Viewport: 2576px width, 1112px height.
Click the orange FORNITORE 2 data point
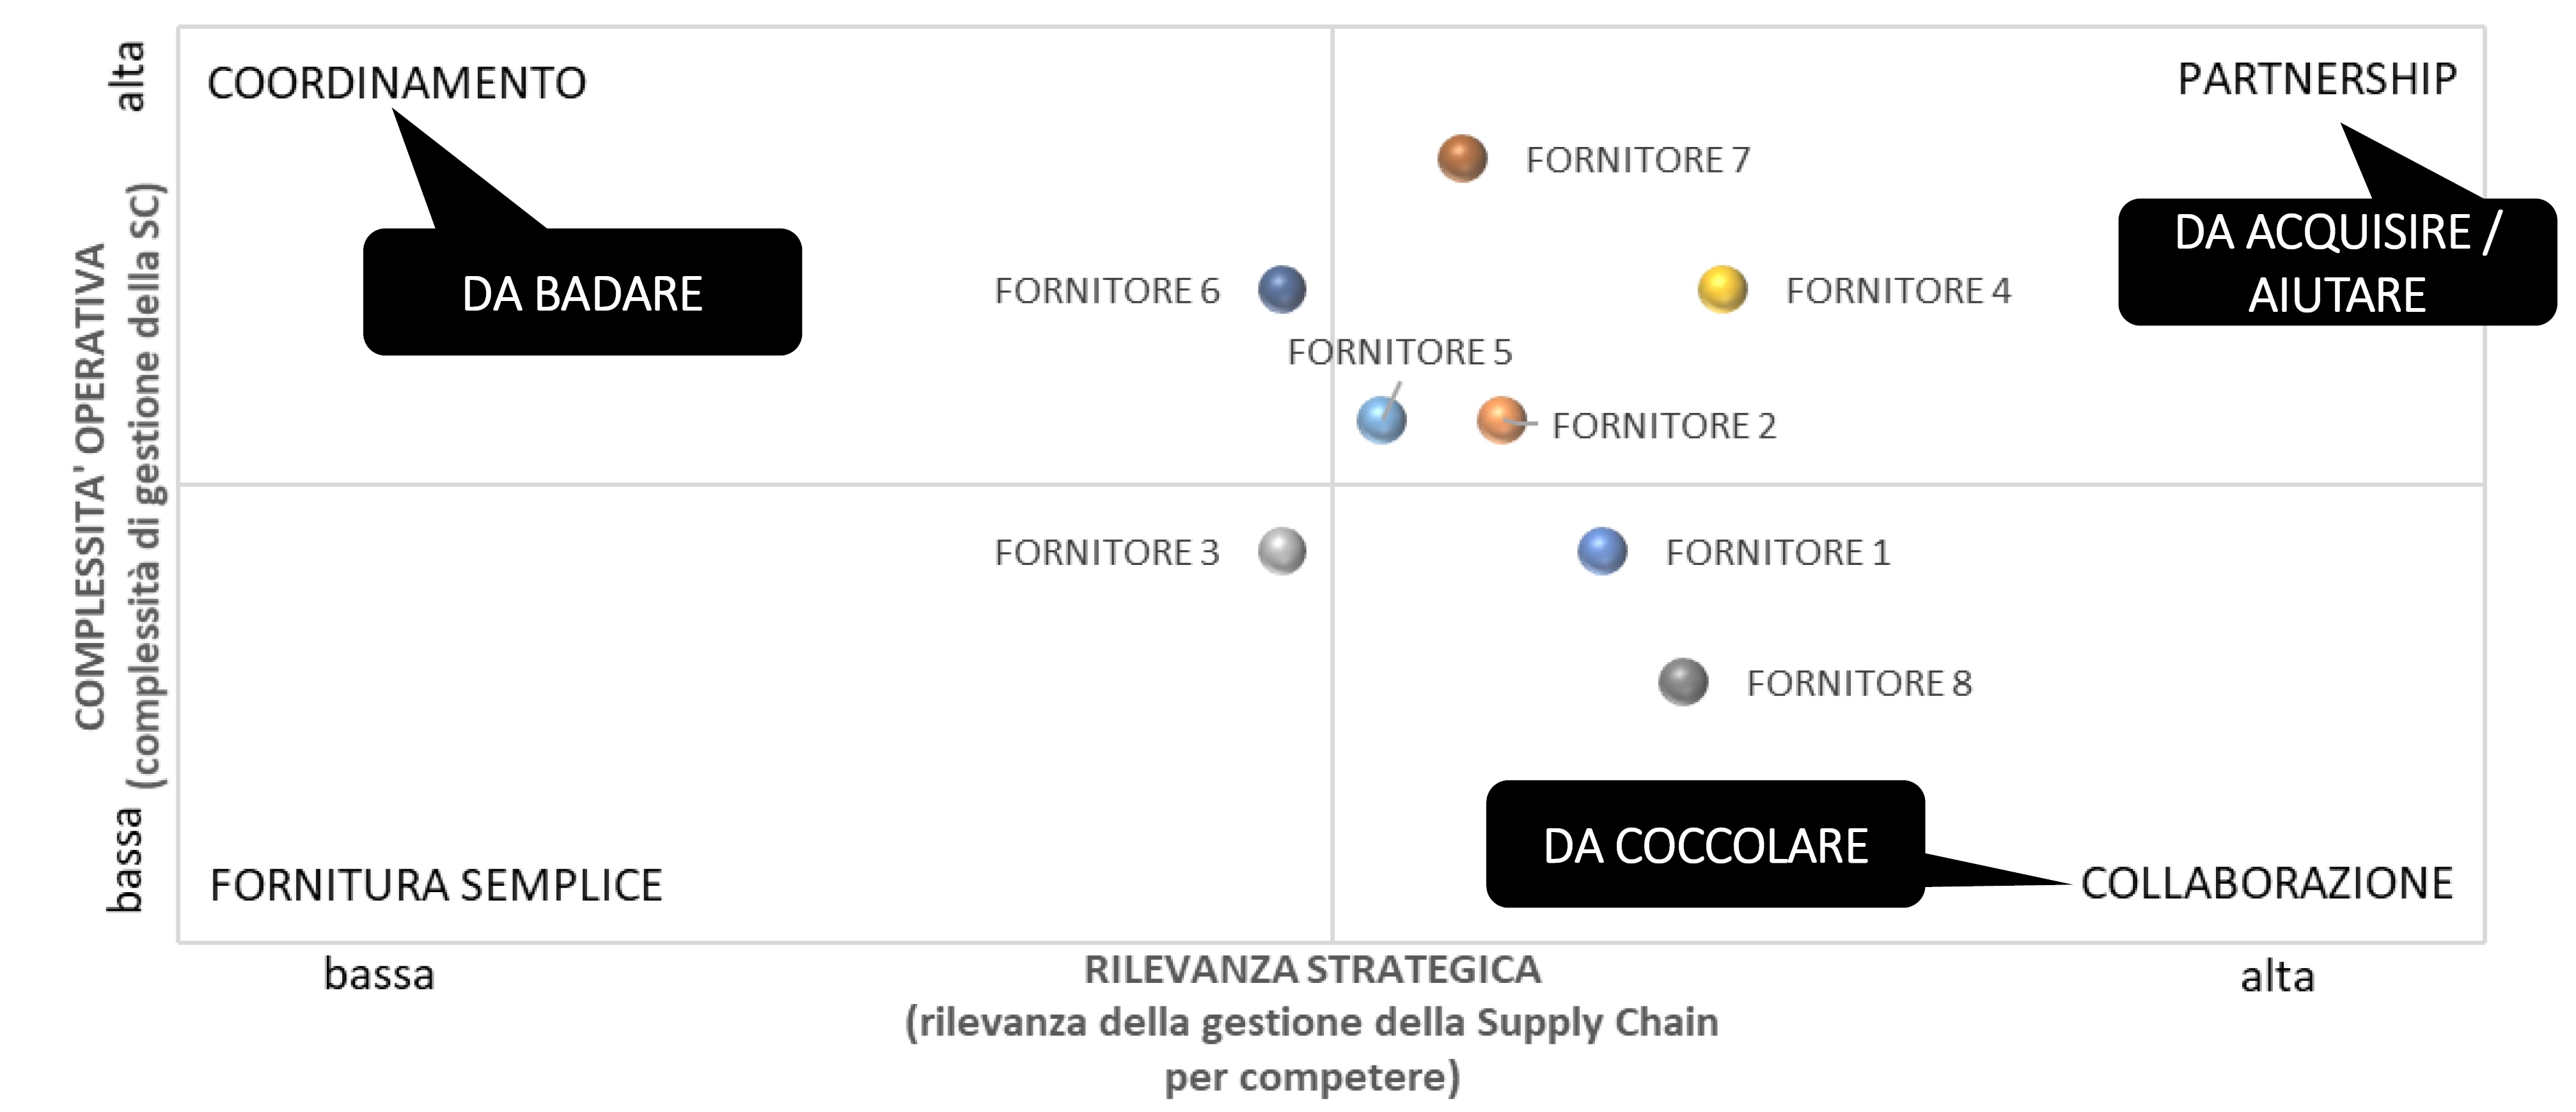click(x=1501, y=420)
